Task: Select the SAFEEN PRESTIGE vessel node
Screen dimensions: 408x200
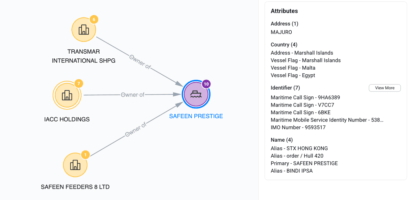Action: click(196, 94)
